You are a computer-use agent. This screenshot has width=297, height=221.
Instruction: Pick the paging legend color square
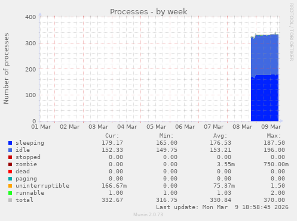pos(10,179)
